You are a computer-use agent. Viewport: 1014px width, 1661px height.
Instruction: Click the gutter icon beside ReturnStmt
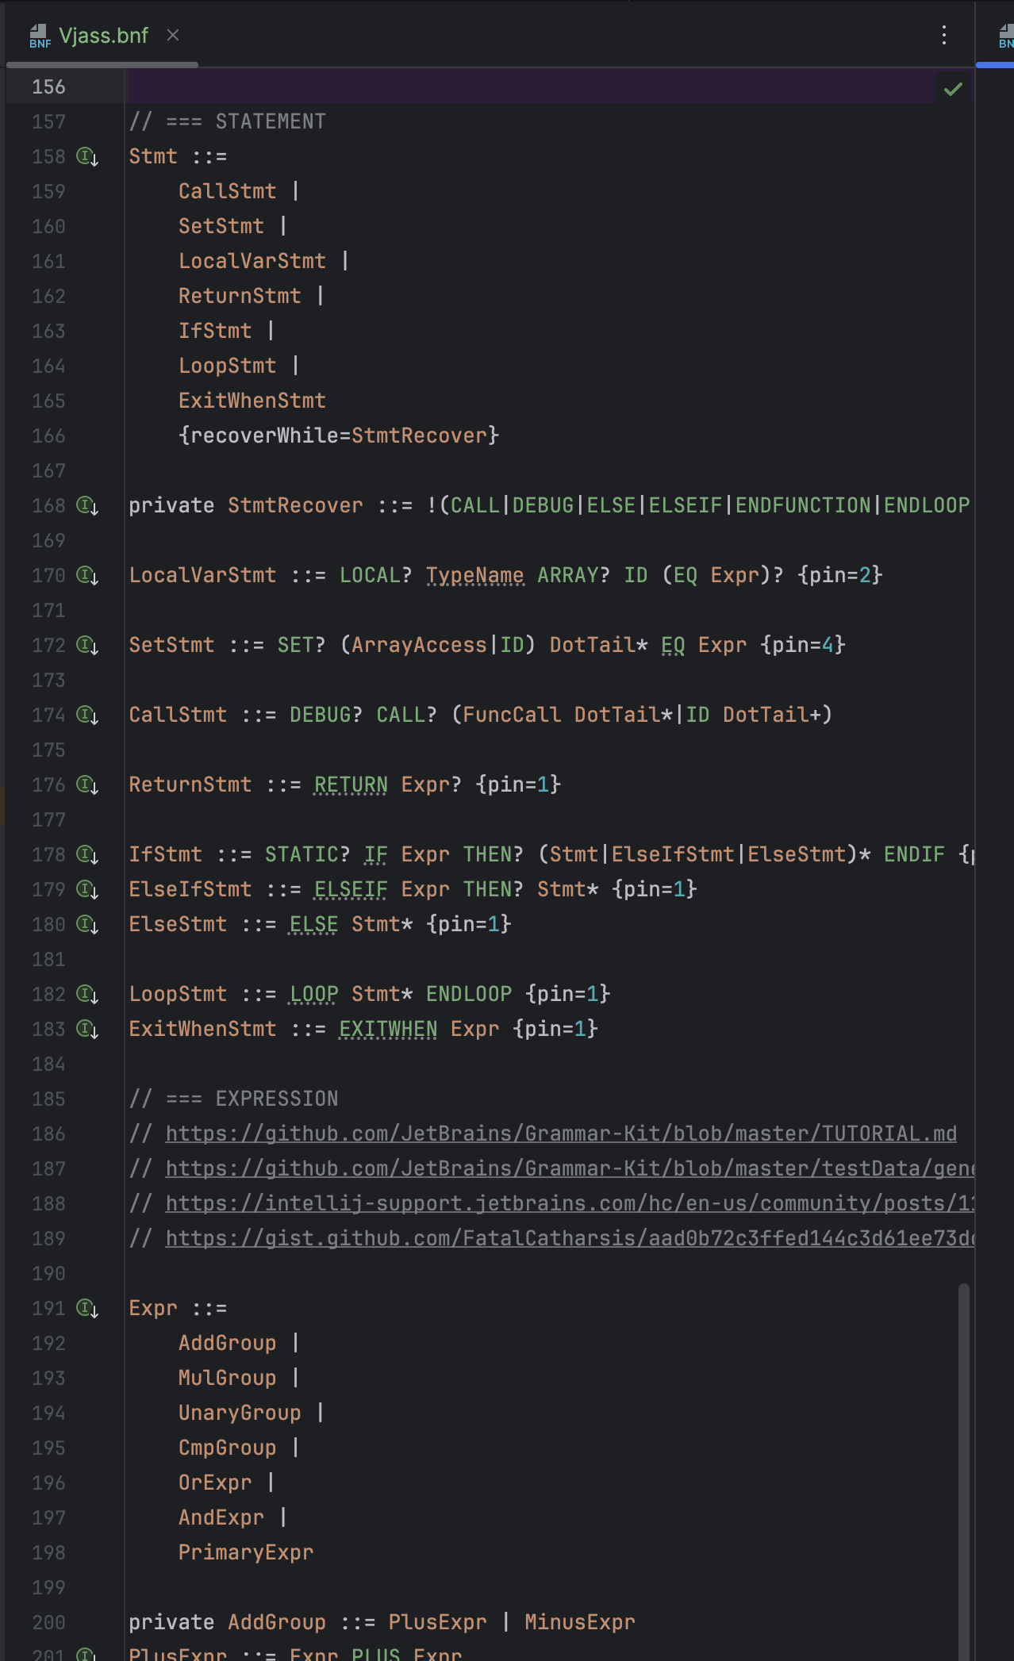tap(86, 784)
